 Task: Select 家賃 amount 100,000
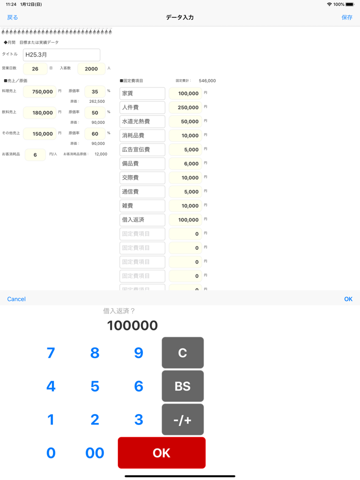tap(185, 94)
